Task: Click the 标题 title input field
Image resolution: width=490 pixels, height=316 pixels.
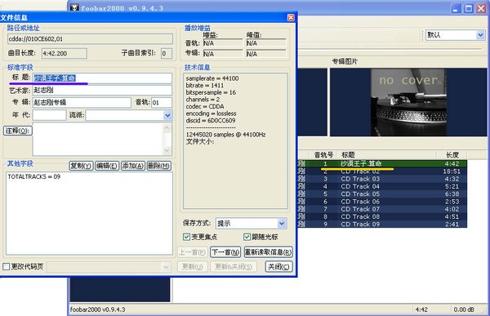Action: (102, 78)
